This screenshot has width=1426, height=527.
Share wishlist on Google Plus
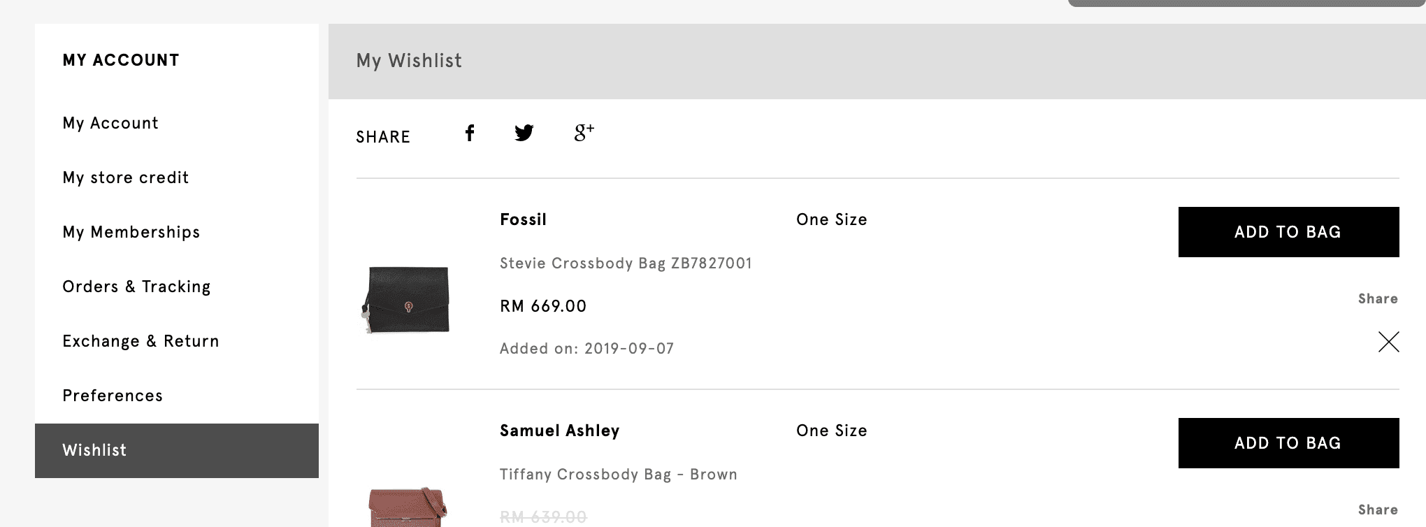584,133
